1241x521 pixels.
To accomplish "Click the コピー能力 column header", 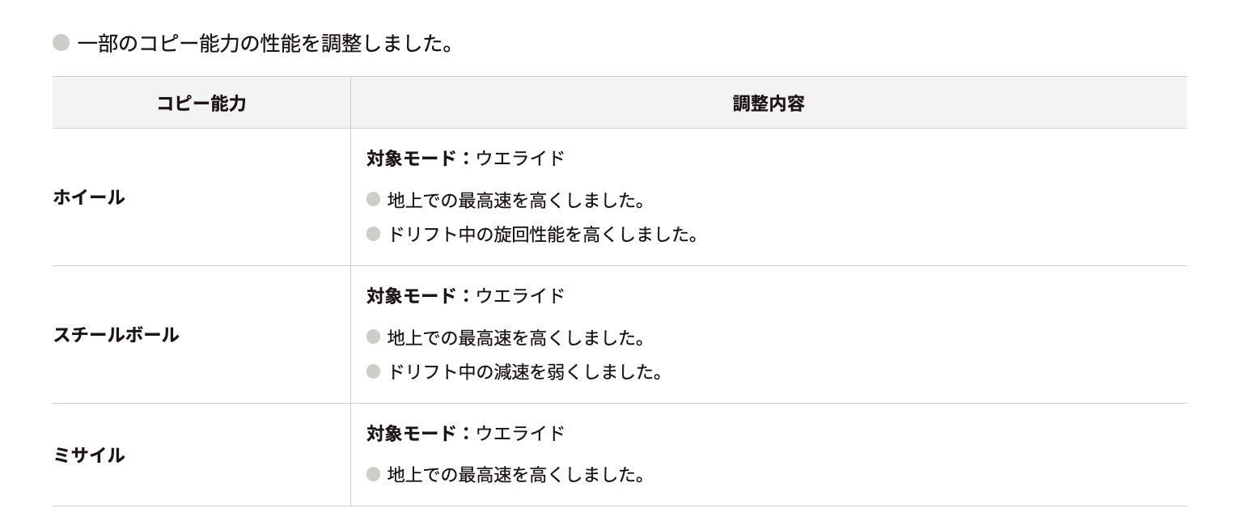I will pyautogui.click(x=201, y=104).
